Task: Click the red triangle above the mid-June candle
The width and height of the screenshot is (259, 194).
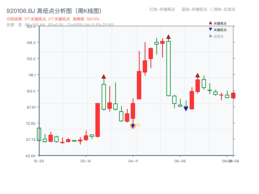Action: tap(197, 75)
